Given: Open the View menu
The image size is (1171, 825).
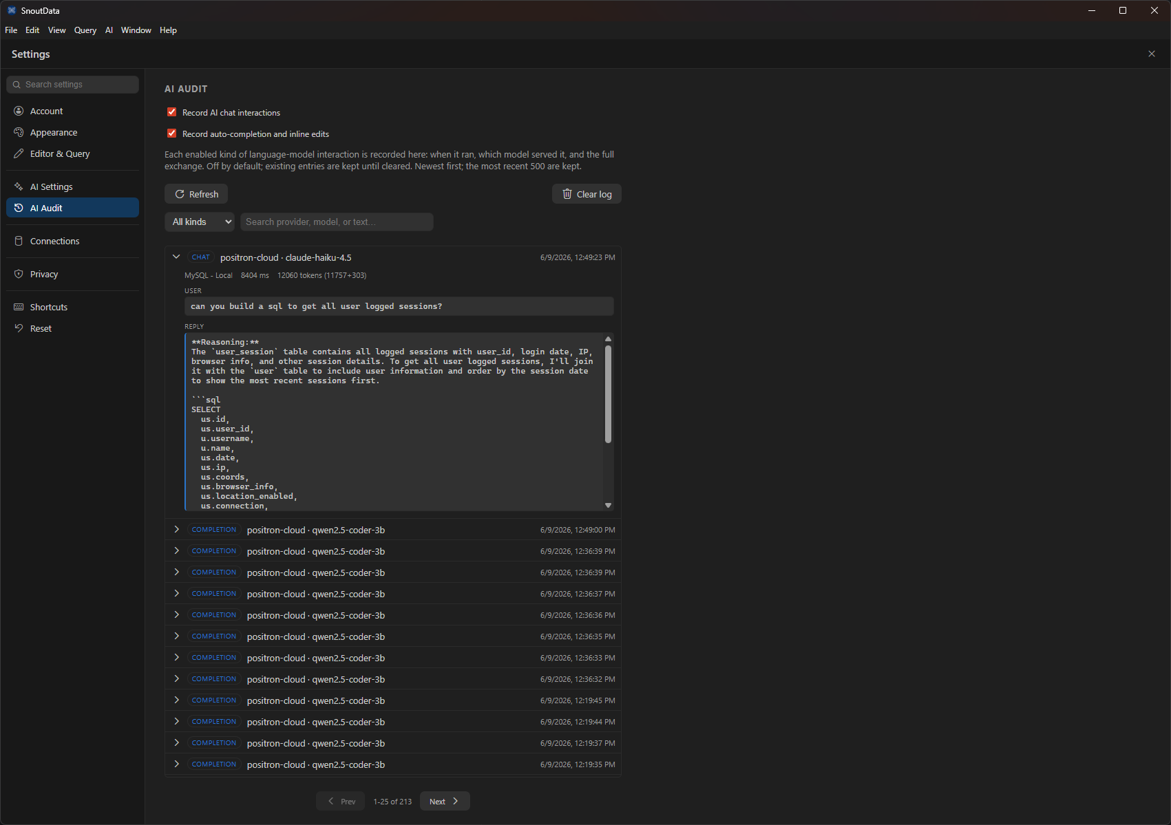Looking at the screenshot, I should click(x=57, y=30).
